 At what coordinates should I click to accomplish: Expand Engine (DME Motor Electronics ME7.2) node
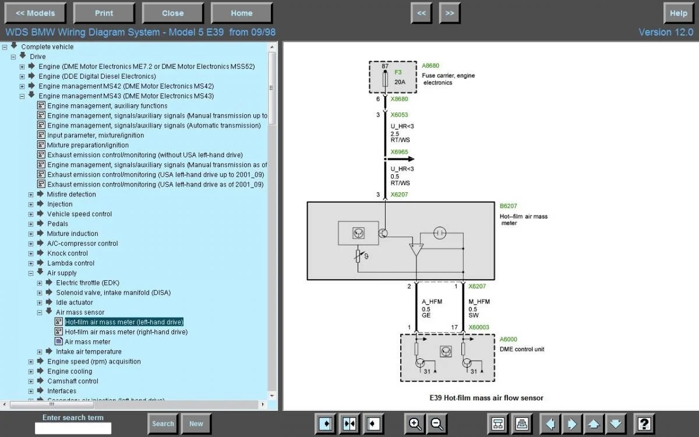(22, 66)
